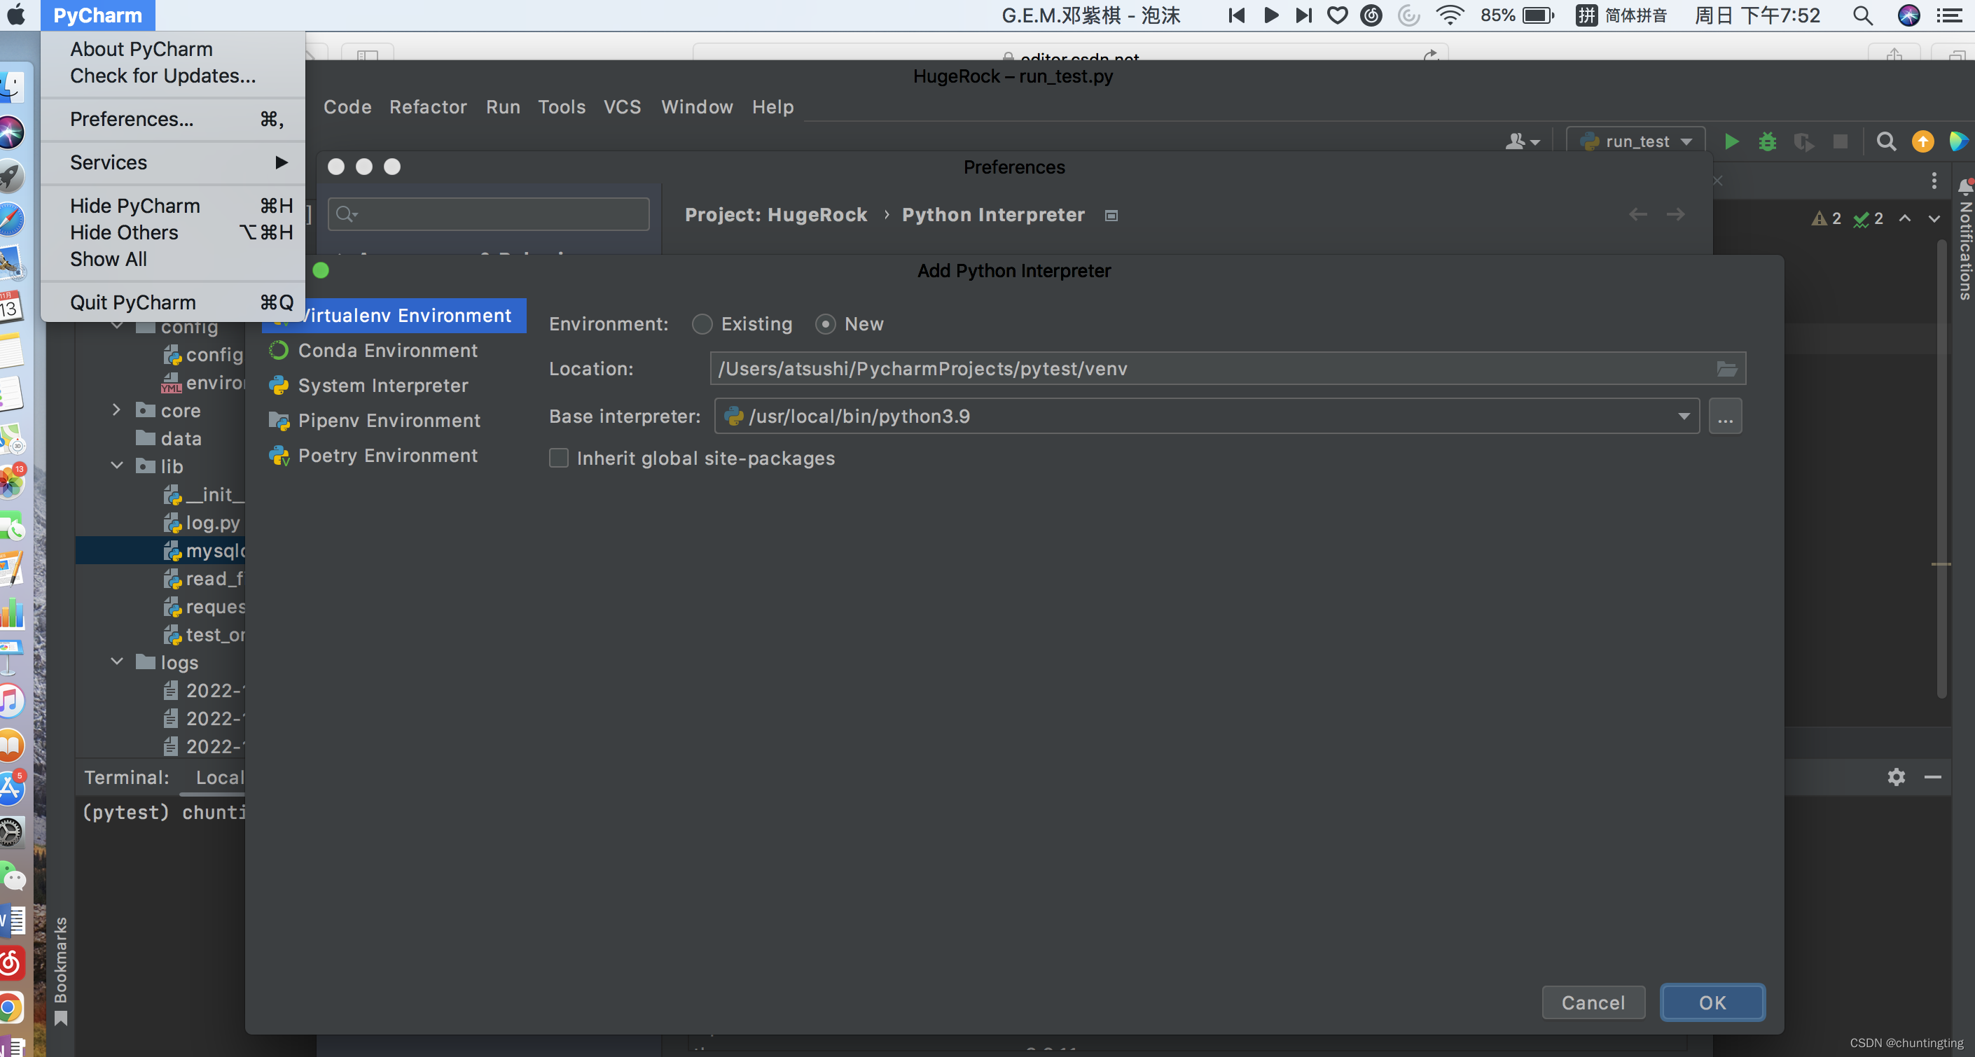The width and height of the screenshot is (1975, 1057).
Task: Choose Pipenv Environment option
Action: (389, 421)
